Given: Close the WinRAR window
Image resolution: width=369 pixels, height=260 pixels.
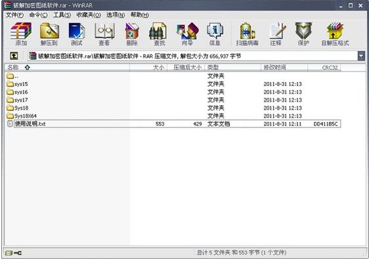Looking at the screenshot, I should 360,5.
